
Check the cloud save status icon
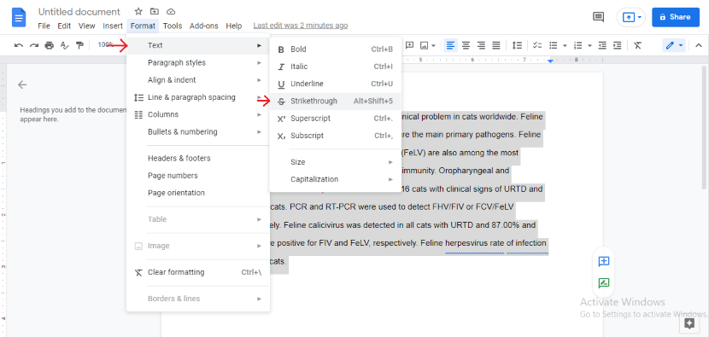[171, 11]
